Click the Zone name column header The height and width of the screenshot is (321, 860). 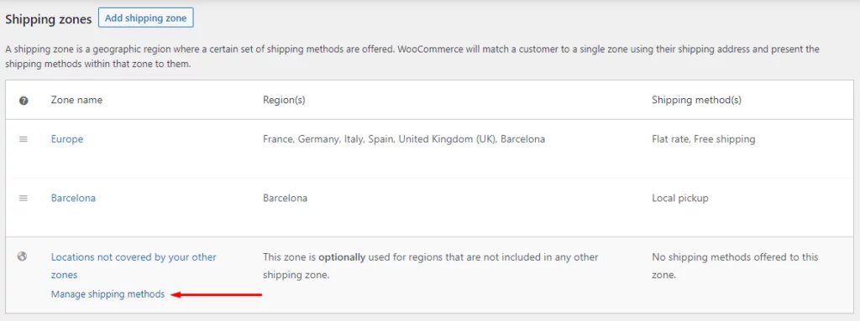[x=76, y=101]
